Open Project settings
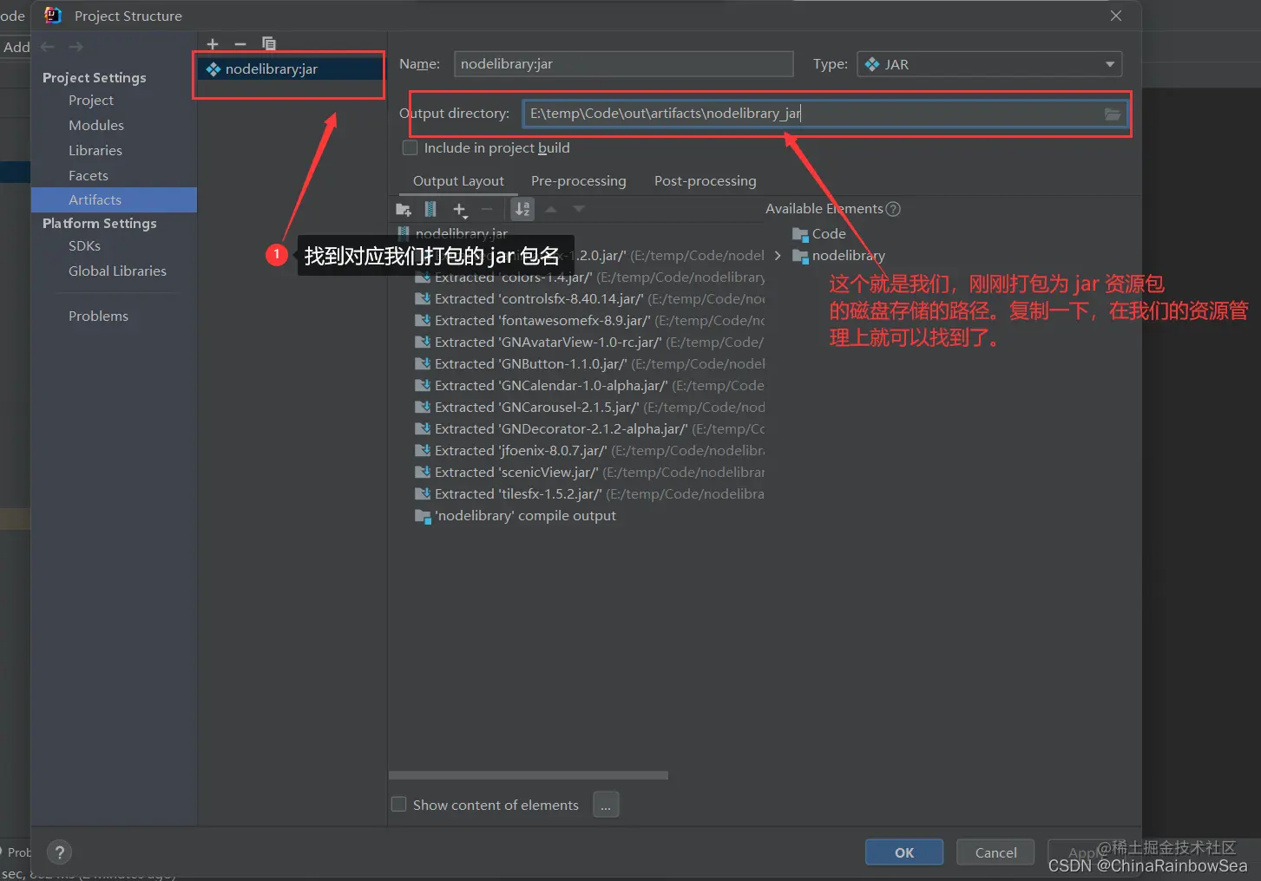This screenshot has height=881, width=1261. pyautogui.click(x=91, y=101)
